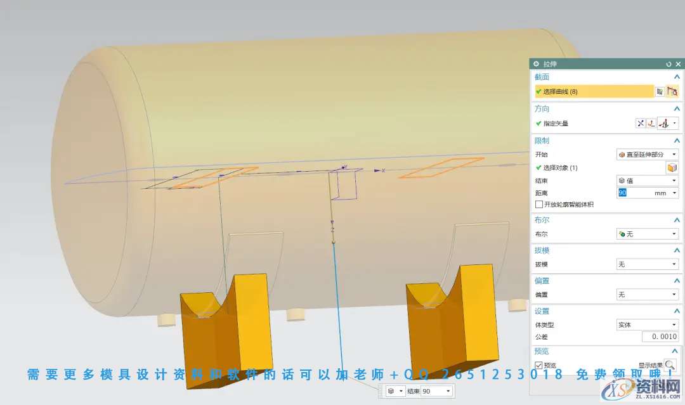Click the reverse direction icon
Image resolution: width=685 pixels, height=405 pixels.
(x=641, y=124)
